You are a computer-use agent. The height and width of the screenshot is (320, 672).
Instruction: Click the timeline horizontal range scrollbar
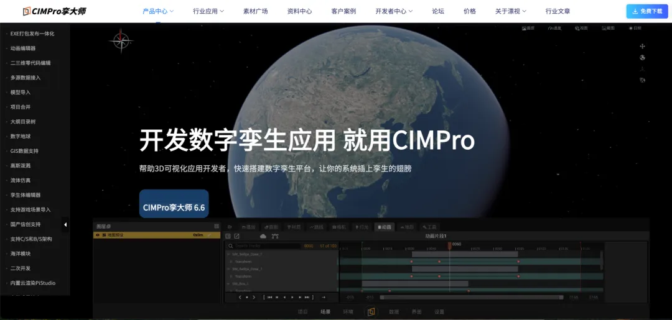(472, 298)
